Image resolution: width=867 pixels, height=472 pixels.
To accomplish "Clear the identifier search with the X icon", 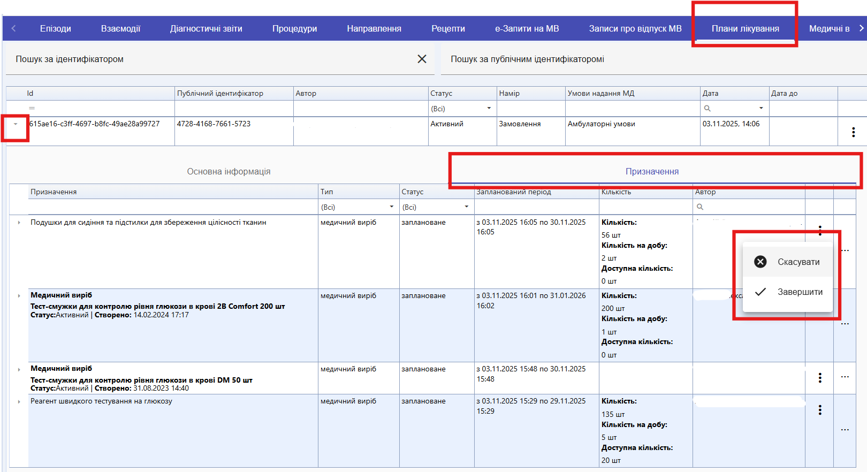I will 422,59.
